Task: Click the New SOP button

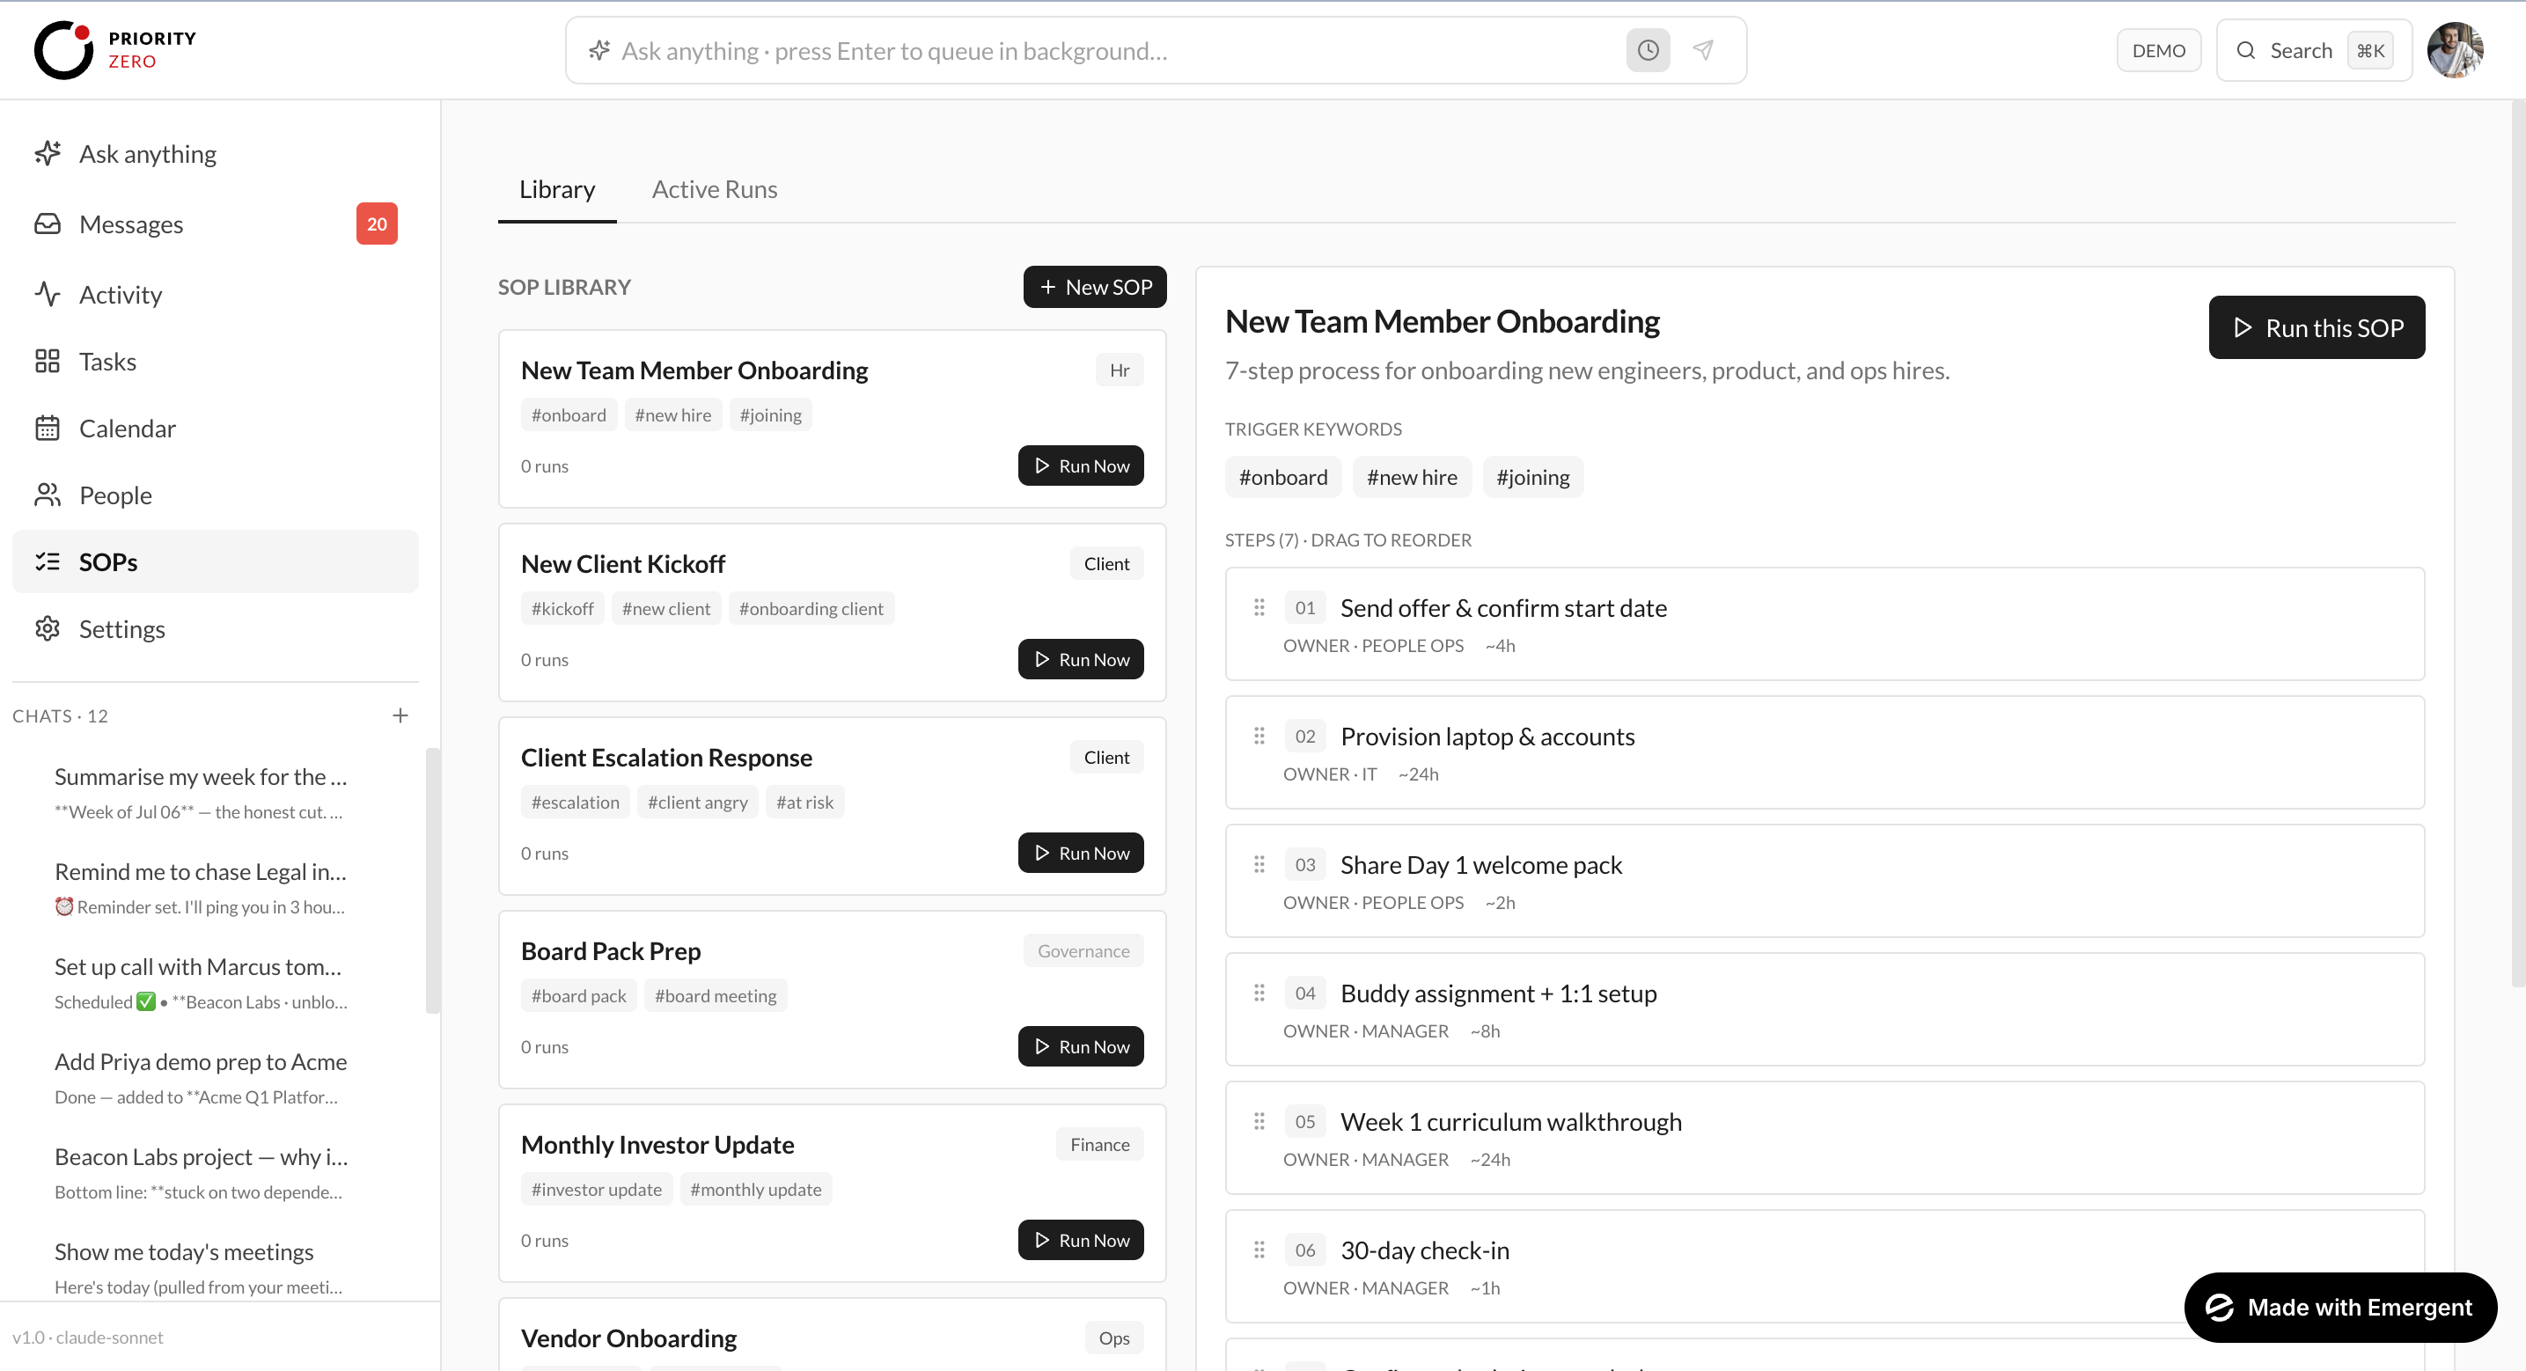Action: pos(1094,288)
